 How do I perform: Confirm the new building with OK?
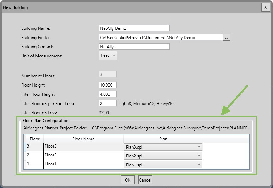(x=128, y=180)
